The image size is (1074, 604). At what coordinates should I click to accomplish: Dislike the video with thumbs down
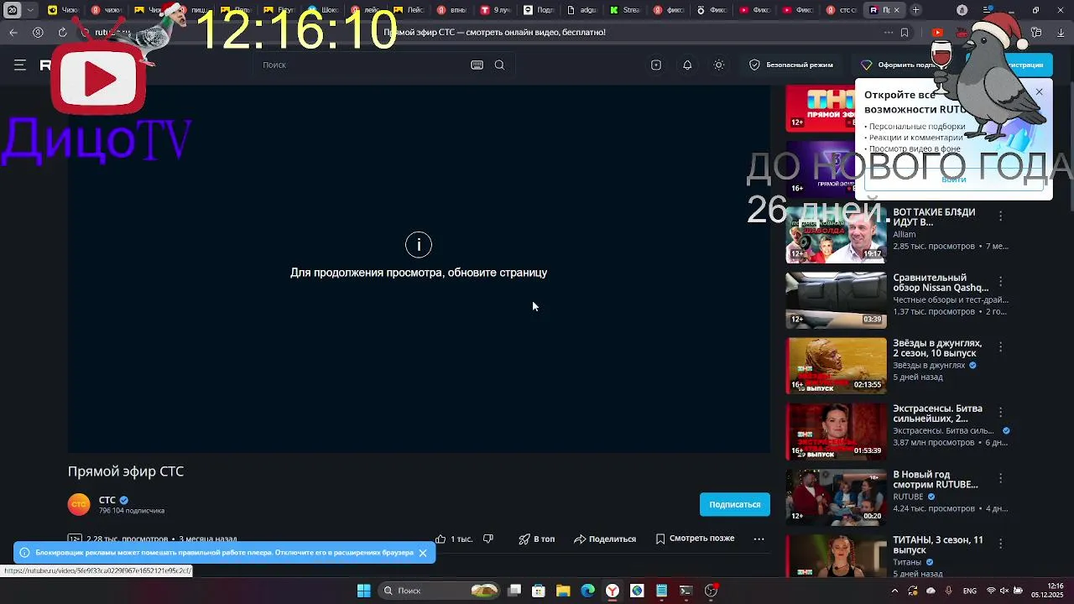coord(488,539)
